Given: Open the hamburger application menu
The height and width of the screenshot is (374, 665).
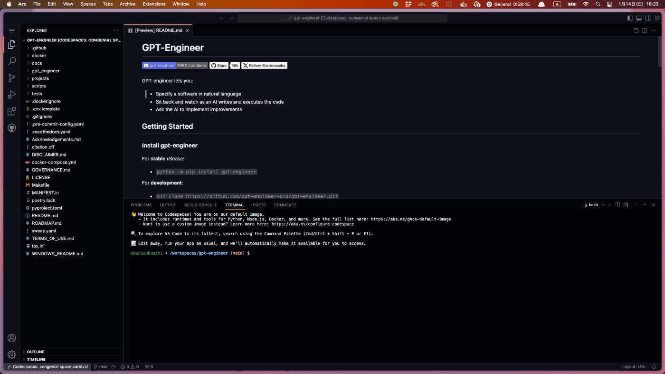Looking at the screenshot, I should (x=12, y=30).
